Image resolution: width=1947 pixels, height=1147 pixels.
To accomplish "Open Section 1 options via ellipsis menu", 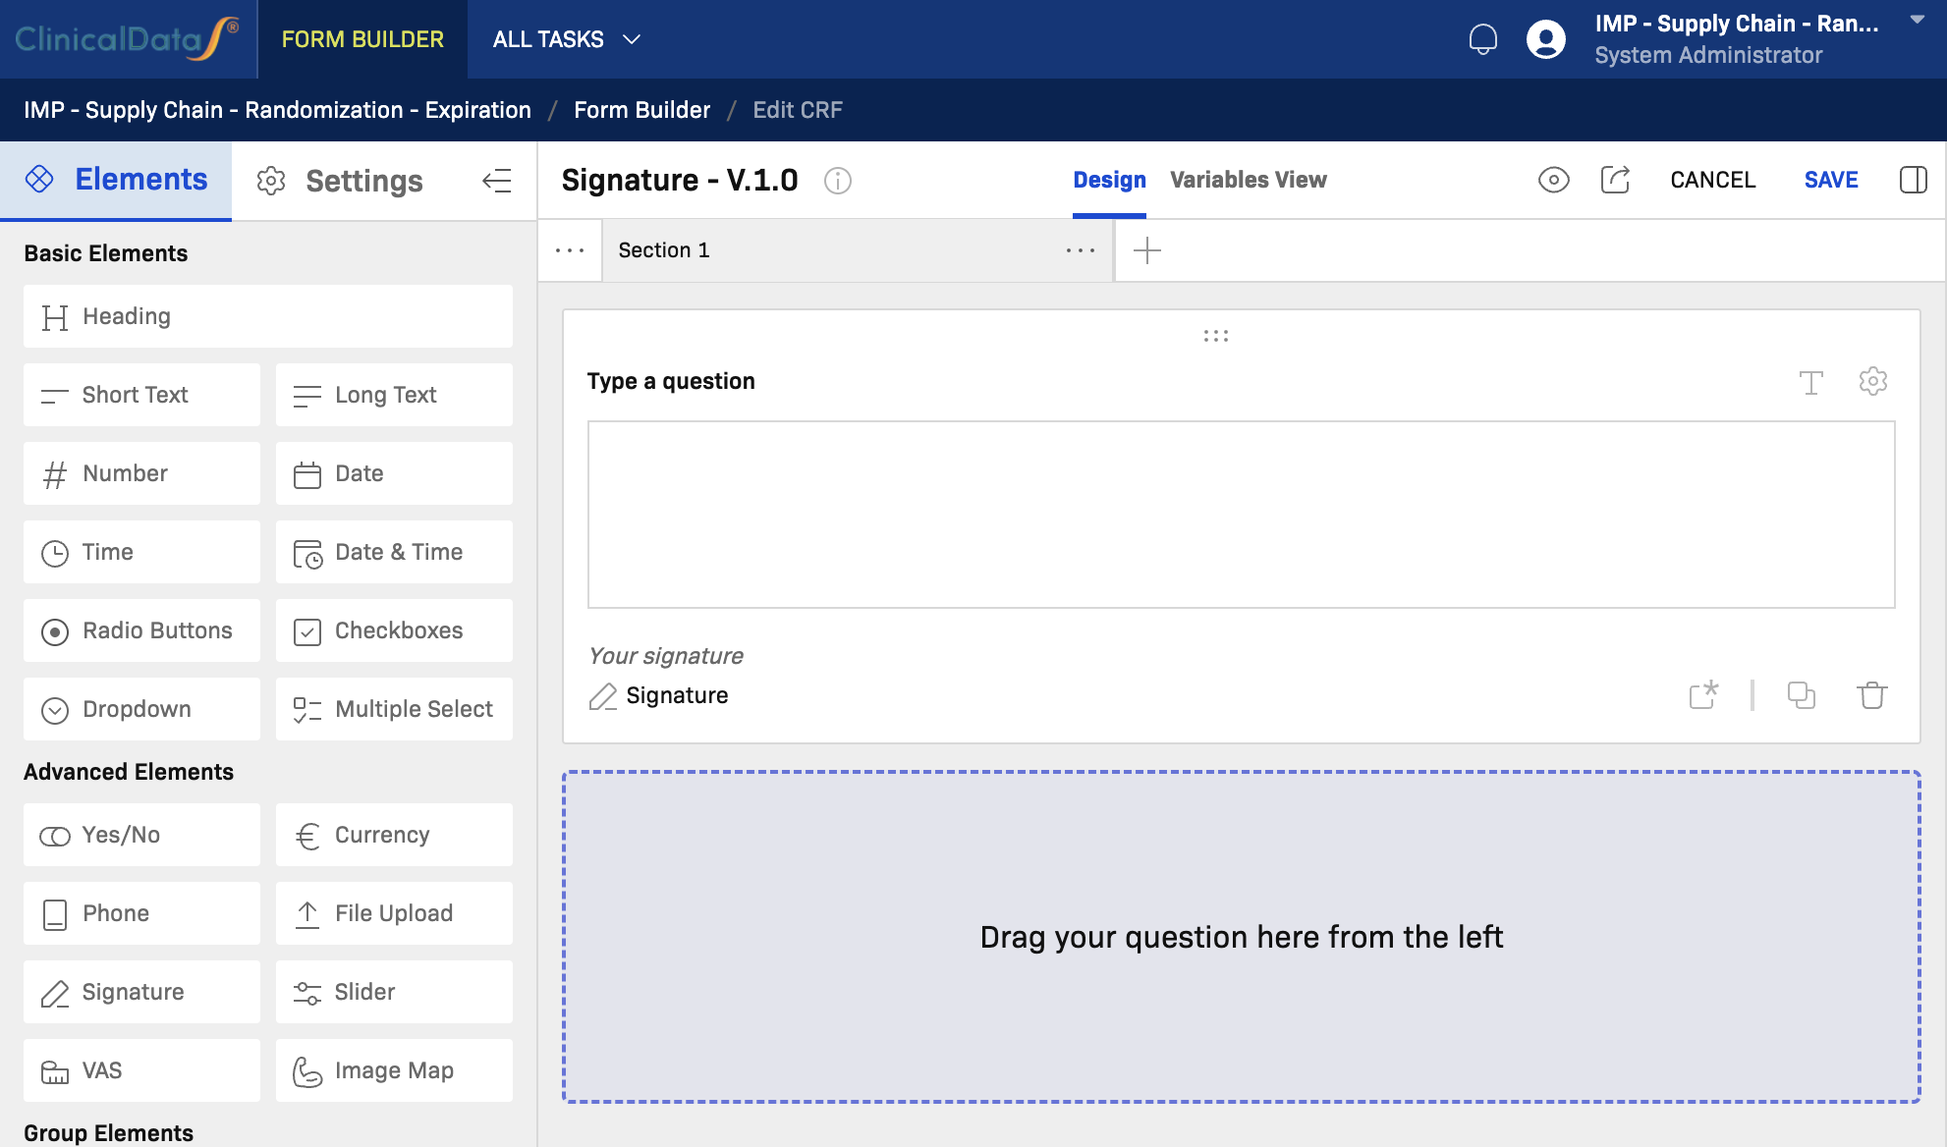I will (x=1080, y=250).
